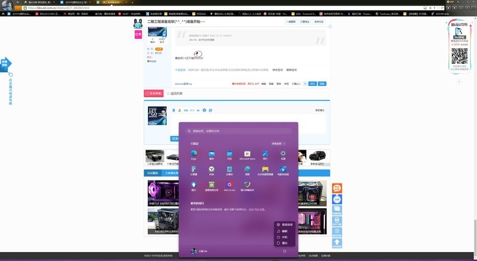Open File Explorer from pinned apps
The width and height of the screenshot is (477, 261).
pos(265,170)
